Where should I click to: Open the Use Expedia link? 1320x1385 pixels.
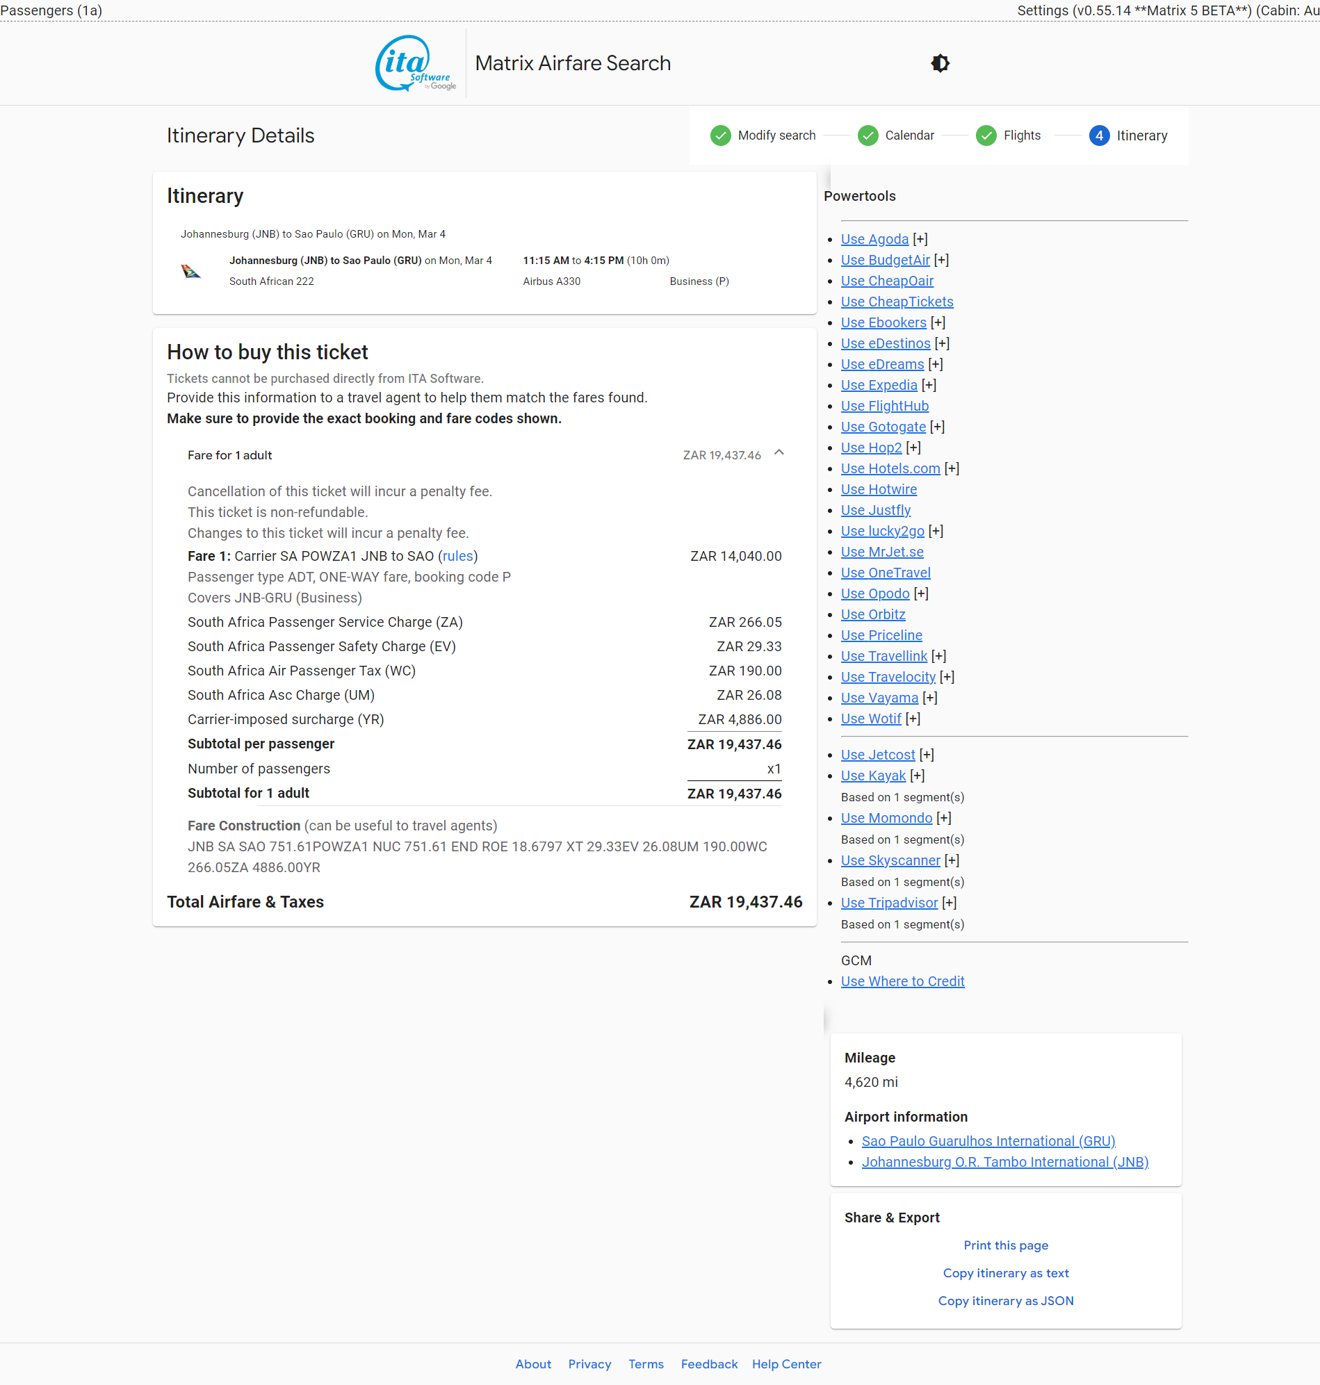[878, 386]
